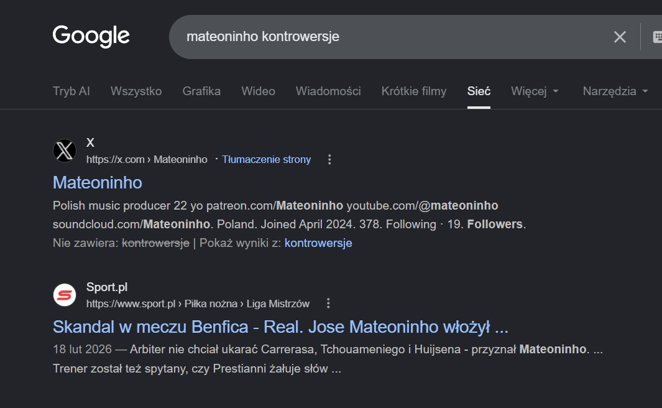Switch to the Wideo tab
Image resolution: width=662 pixels, height=408 pixels.
click(258, 91)
